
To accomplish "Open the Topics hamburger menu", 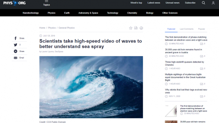I will pyautogui.click(x=47, y=3).
